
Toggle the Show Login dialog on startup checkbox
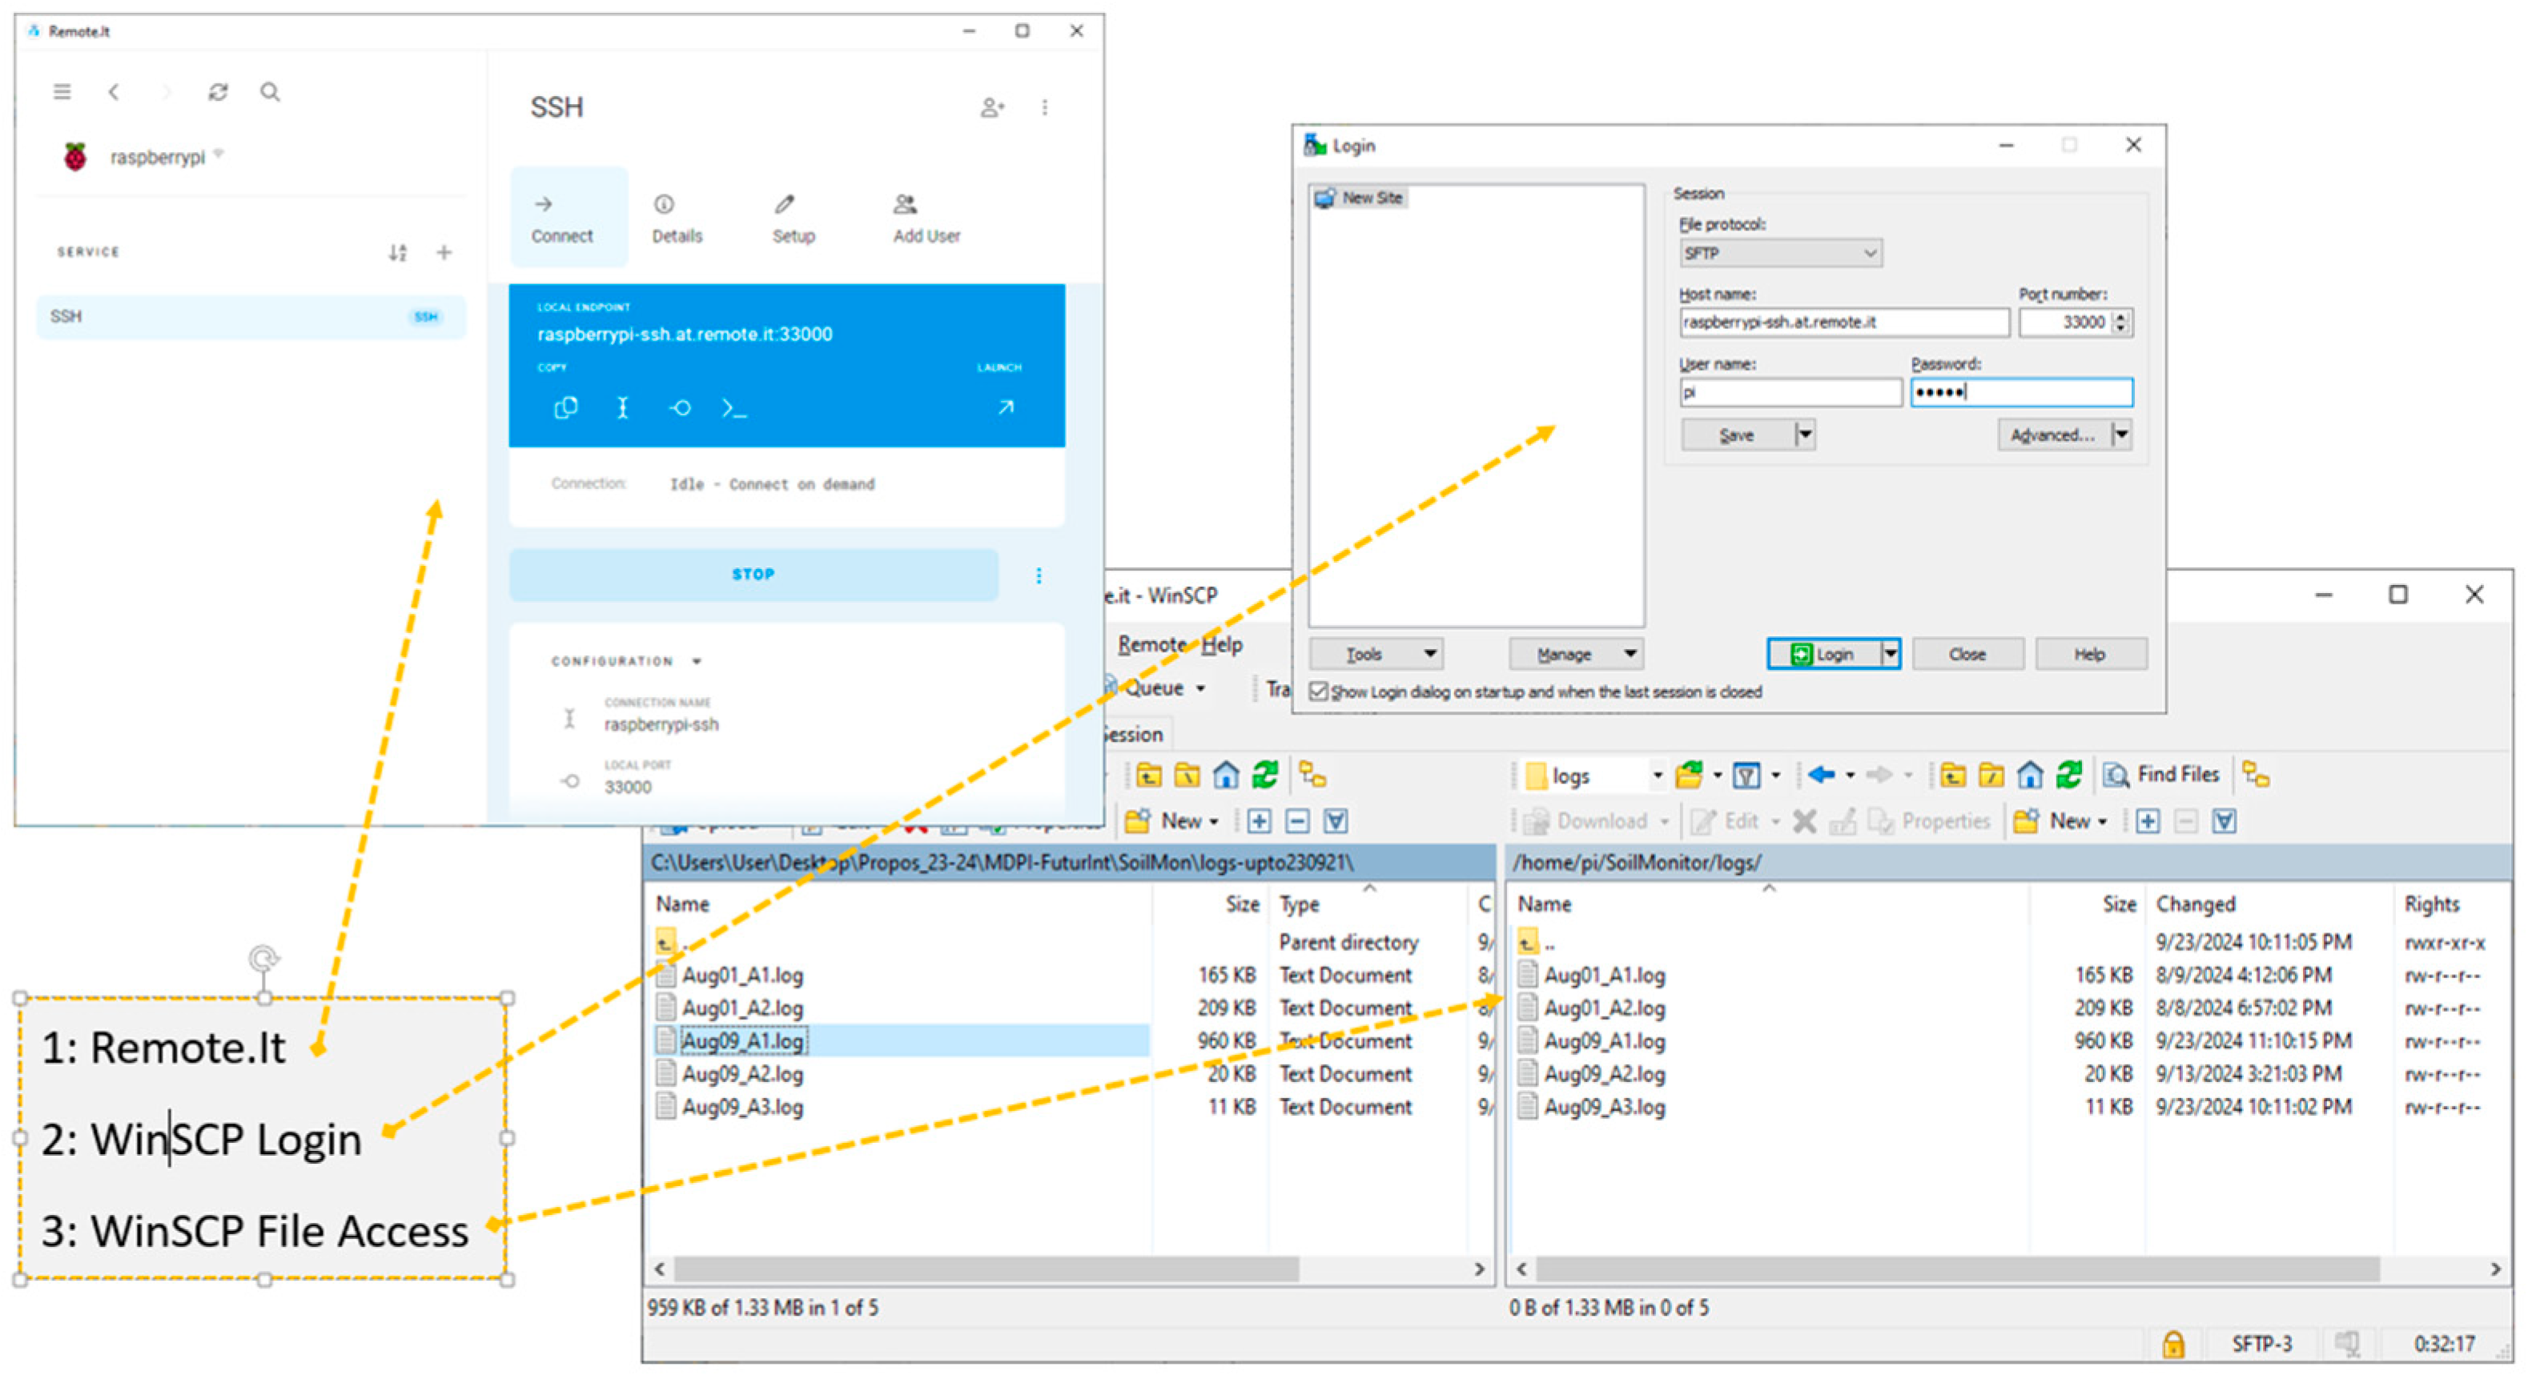(x=1319, y=692)
